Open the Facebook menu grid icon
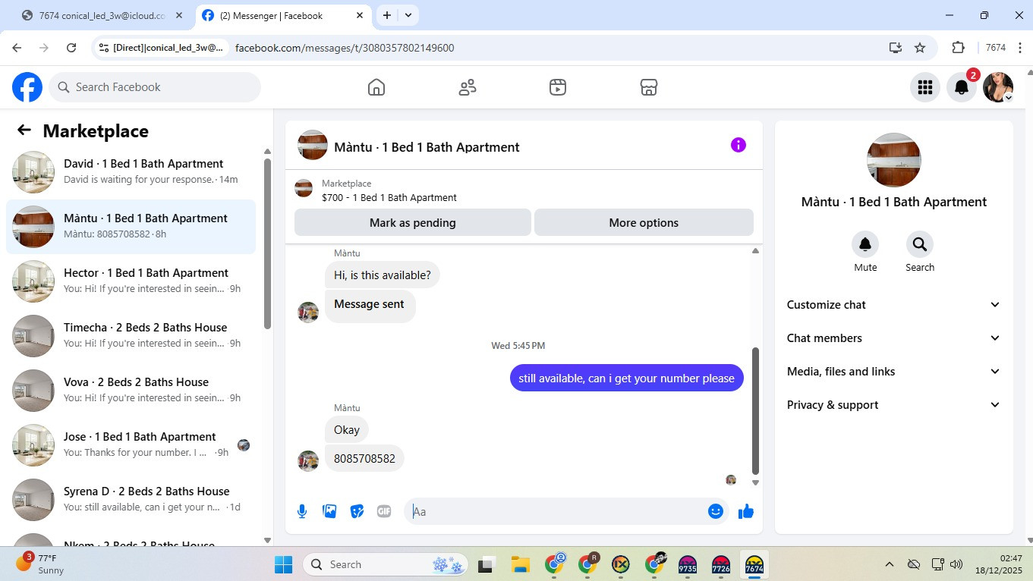Viewport: 1033px width, 581px height. tap(925, 87)
